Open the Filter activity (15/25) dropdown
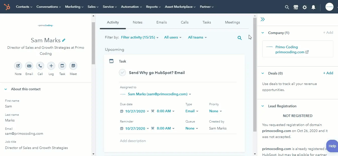 pos(140,37)
